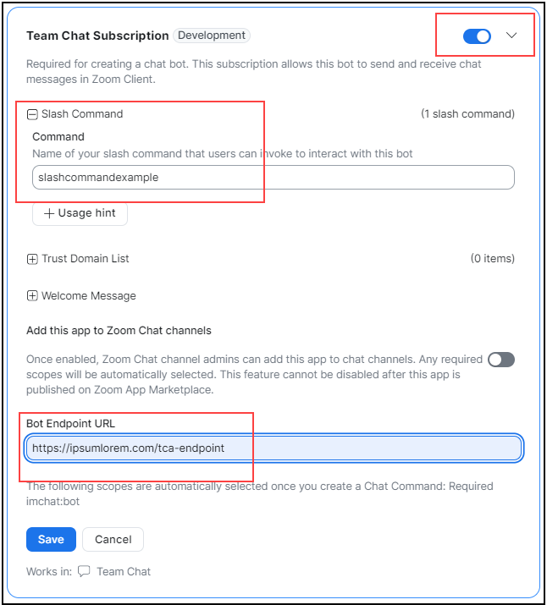Click the Bot Endpoint URL field
Image resolution: width=547 pixels, height=605 pixels.
[273, 448]
